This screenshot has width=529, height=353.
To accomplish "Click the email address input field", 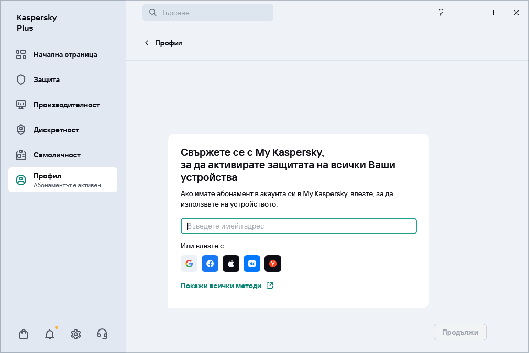I will [x=299, y=226].
